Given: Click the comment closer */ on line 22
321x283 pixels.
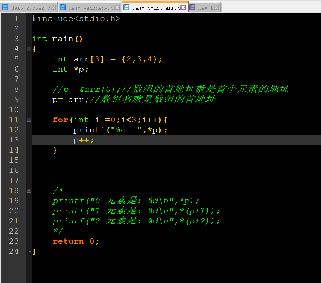Looking at the screenshot, I should 58,231.
